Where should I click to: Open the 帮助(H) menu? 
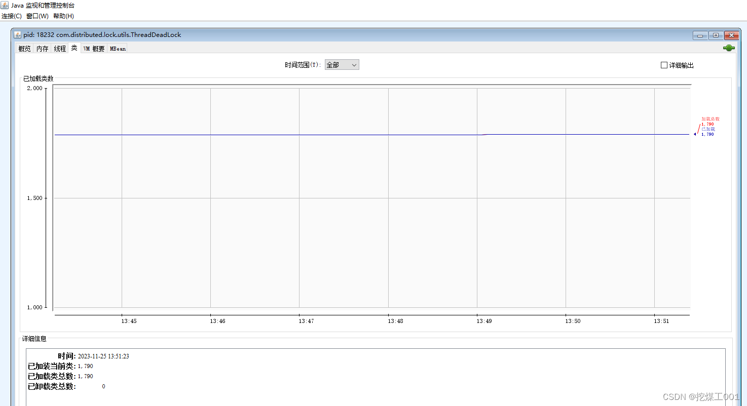[x=63, y=16]
